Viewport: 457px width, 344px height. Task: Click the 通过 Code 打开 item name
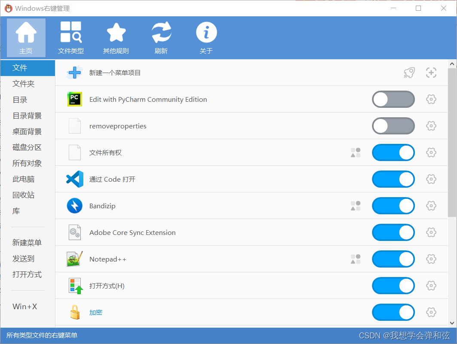[112, 179]
